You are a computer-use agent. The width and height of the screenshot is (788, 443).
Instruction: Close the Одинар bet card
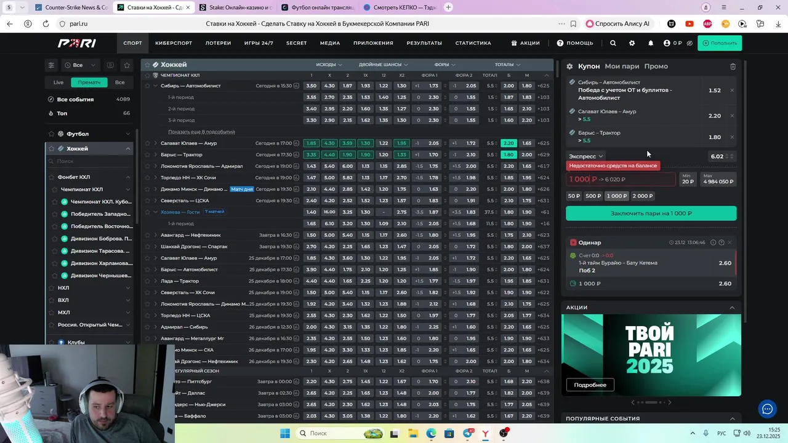pyautogui.click(x=730, y=242)
